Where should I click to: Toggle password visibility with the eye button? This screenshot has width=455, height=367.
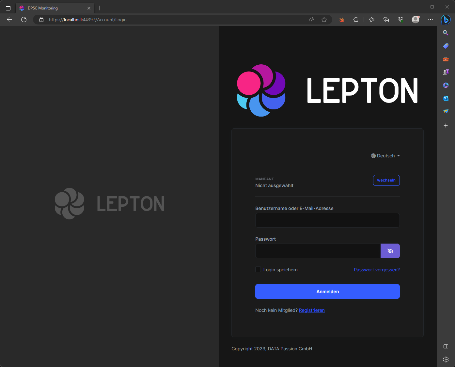390,251
